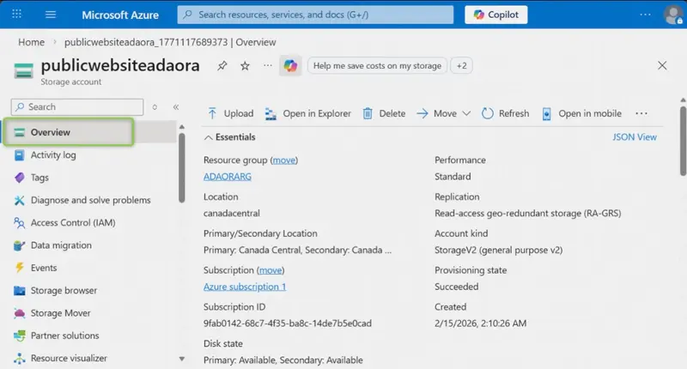Image resolution: width=687 pixels, height=369 pixels.
Task: Open more options ellipsis beside the star
Action: point(268,66)
